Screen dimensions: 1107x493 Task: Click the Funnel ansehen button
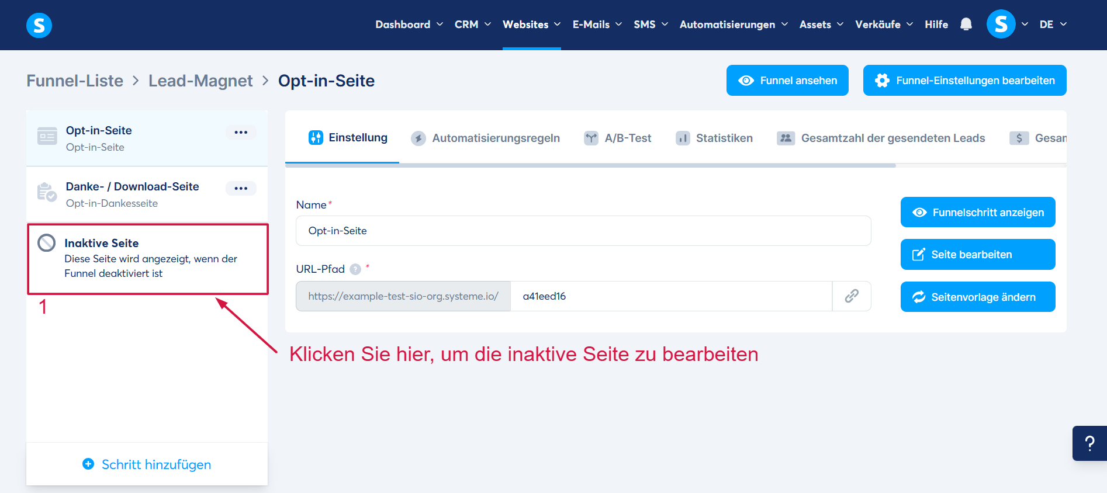point(787,81)
